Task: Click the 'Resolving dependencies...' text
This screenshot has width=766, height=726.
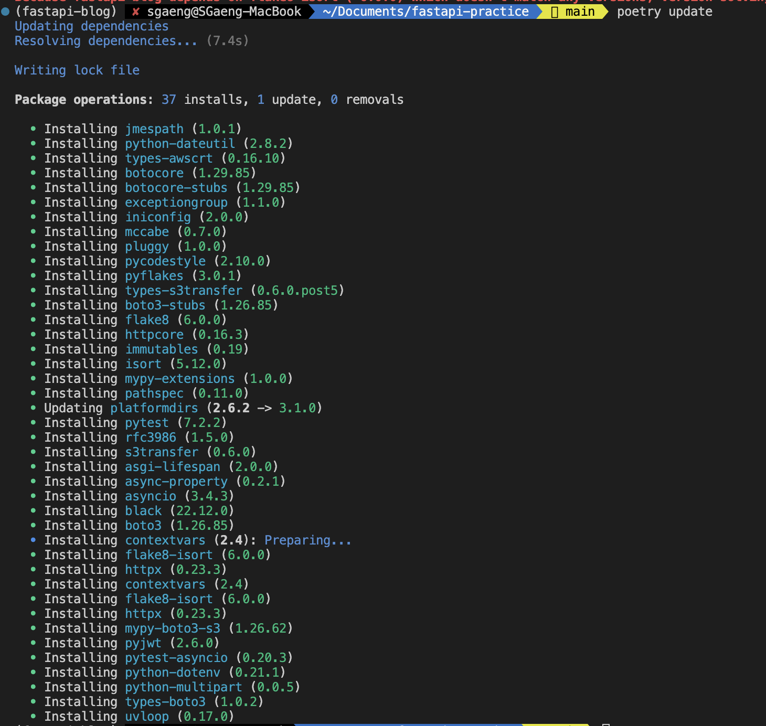Action: coord(106,41)
